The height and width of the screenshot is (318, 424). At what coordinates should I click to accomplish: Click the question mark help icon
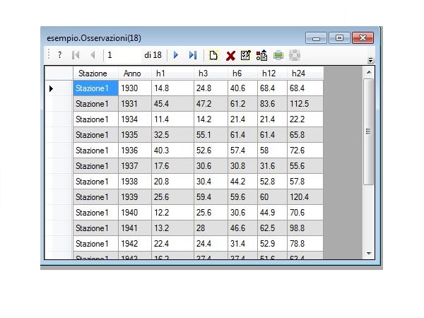pos(59,55)
